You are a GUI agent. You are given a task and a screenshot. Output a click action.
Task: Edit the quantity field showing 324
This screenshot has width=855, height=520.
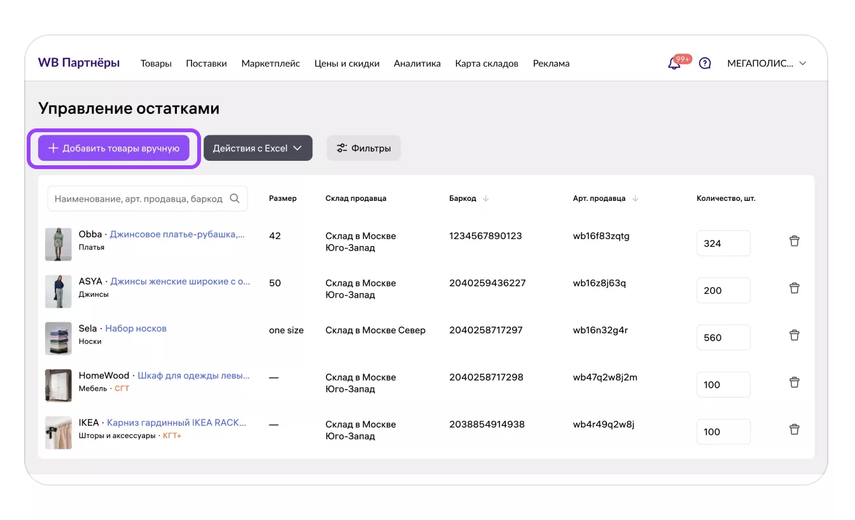click(x=723, y=243)
